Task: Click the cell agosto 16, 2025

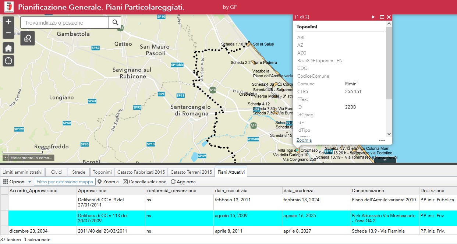Action: pos(316,218)
